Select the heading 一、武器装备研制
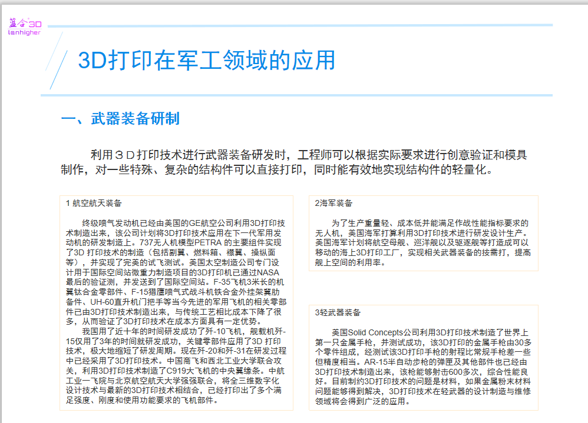 (x=120, y=119)
